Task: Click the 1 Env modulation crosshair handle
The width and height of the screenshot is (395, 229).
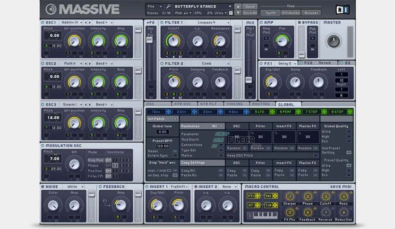Action: point(168,112)
